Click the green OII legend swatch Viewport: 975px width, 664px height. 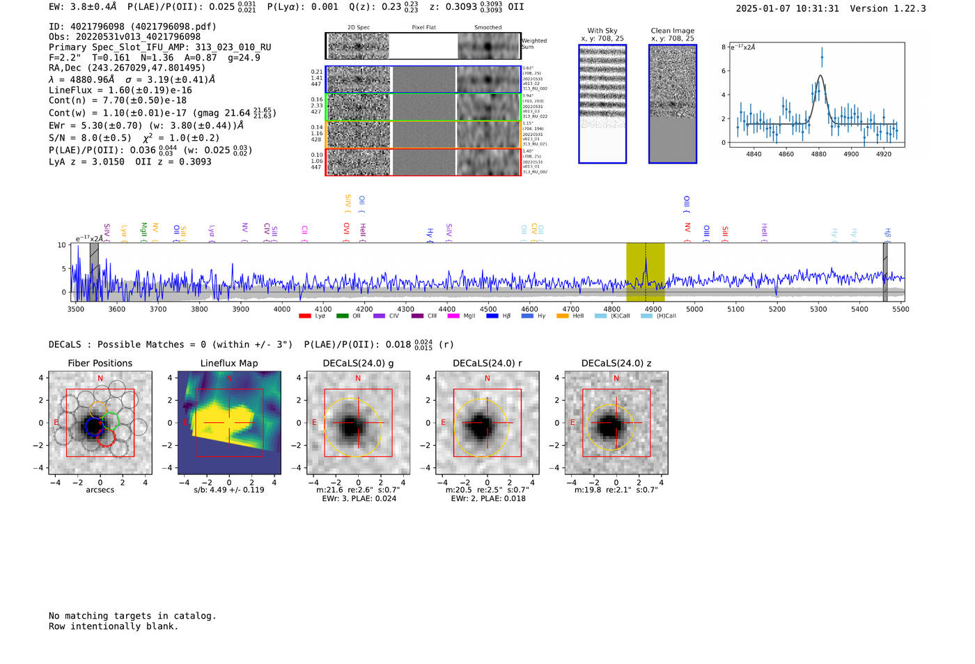[x=342, y=316]
